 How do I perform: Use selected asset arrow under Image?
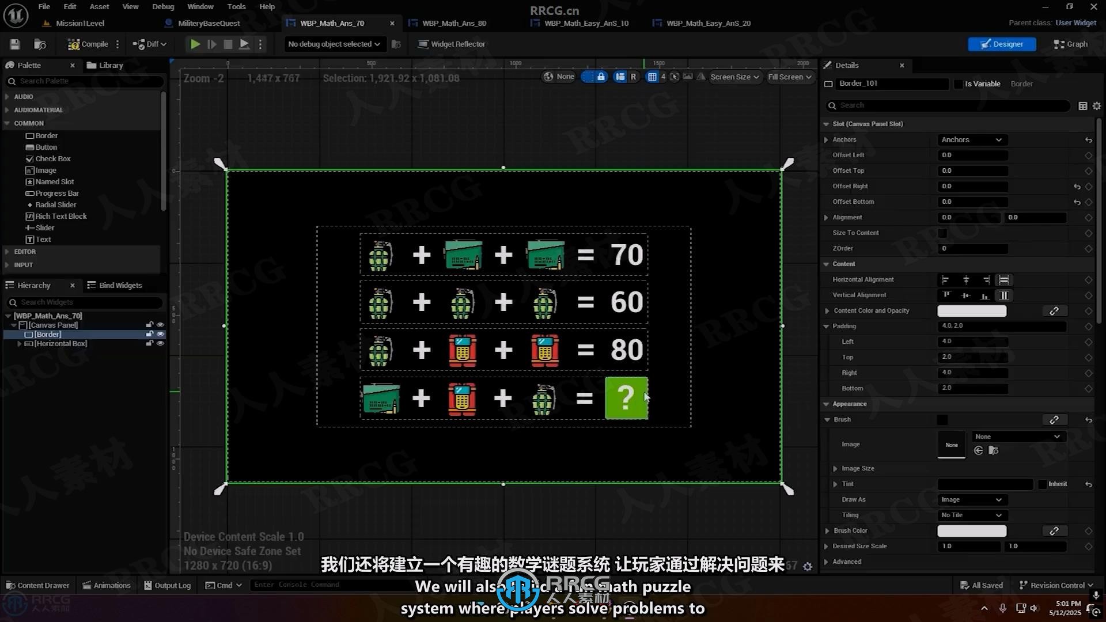[x=978, y=451]
